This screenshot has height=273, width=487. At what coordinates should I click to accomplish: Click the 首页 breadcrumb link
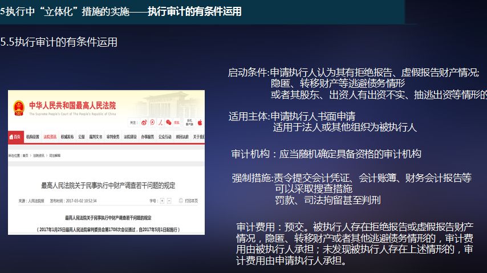(x=25, y=156)
